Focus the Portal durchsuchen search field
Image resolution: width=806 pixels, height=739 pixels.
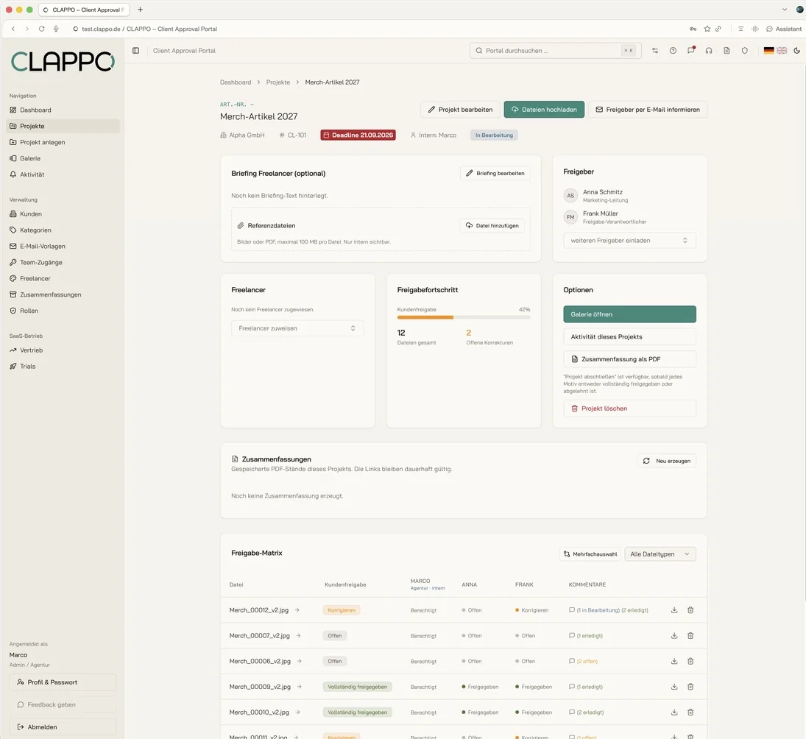click(555, 50)
